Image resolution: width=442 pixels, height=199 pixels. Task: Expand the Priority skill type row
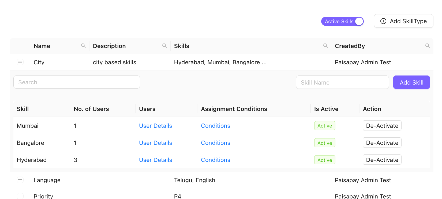(20, 196)
